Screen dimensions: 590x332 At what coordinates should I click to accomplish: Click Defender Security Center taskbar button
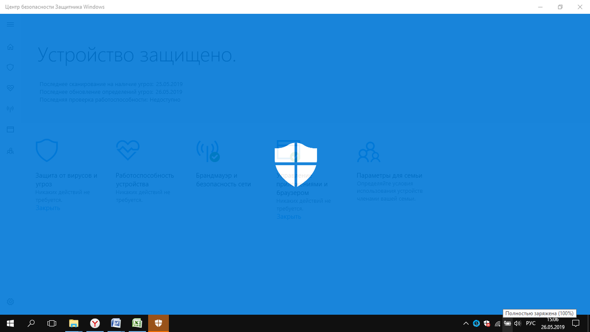tap(158, 323)
